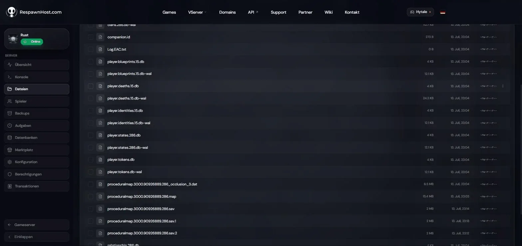Mark the checkbox for player.tokens.db-wal
The width and height of the screenshot is (522, 246).
click(91, 172)
